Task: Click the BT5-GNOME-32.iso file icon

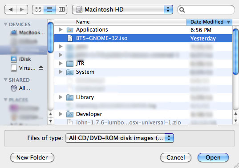Action: (70, 38)
